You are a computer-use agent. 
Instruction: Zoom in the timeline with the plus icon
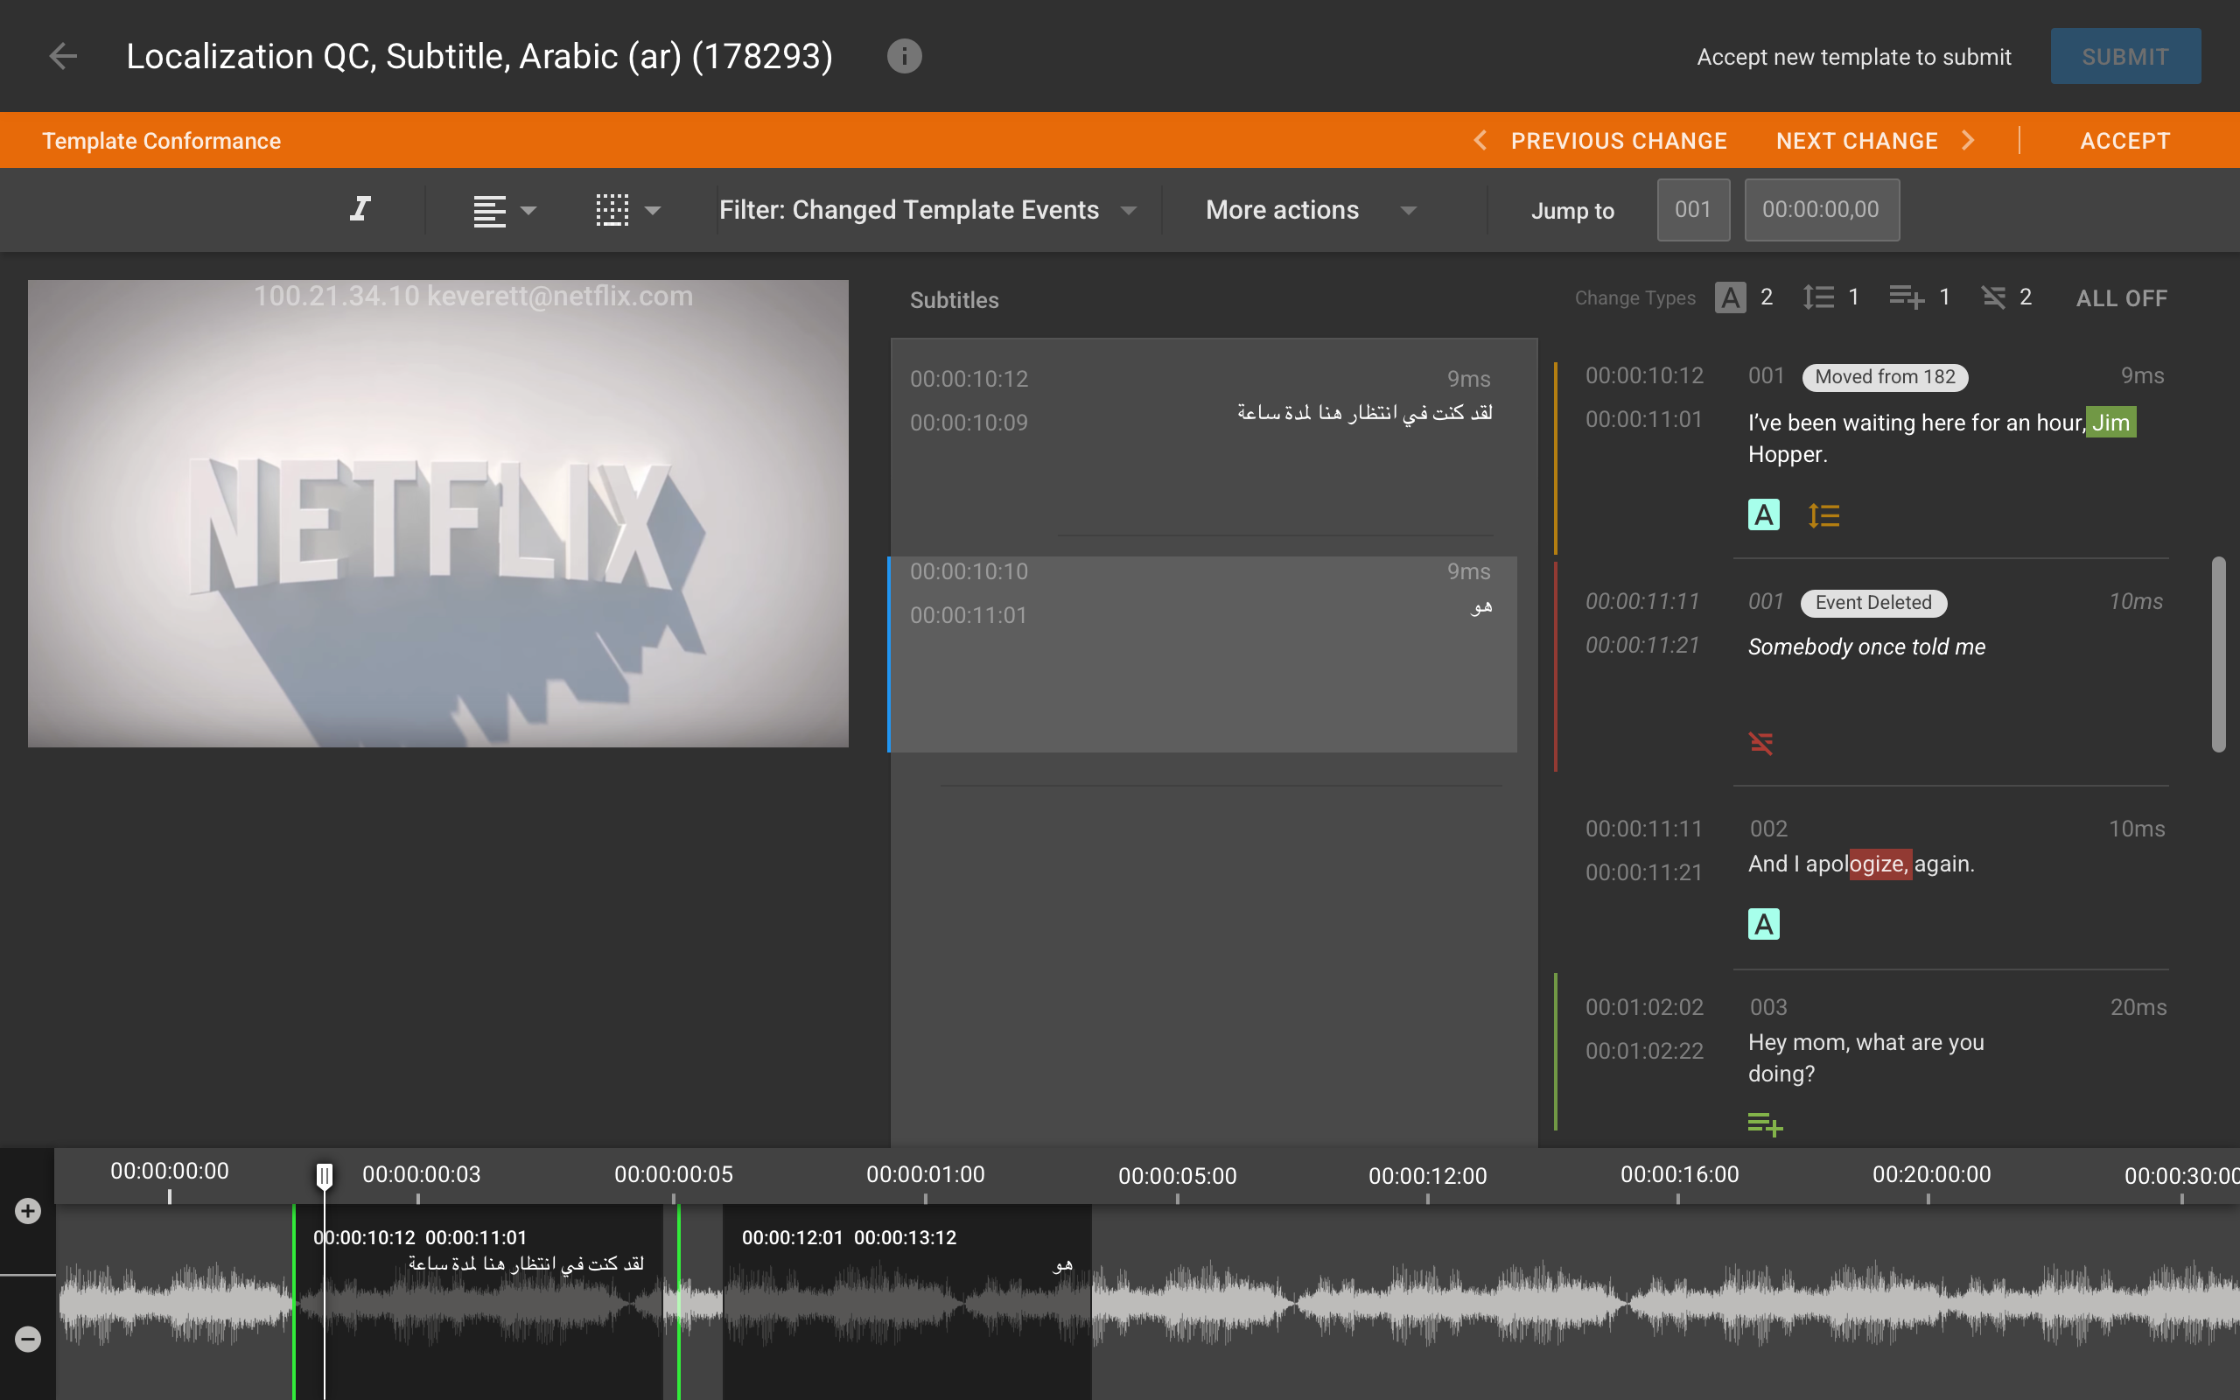click(28, 1211)
